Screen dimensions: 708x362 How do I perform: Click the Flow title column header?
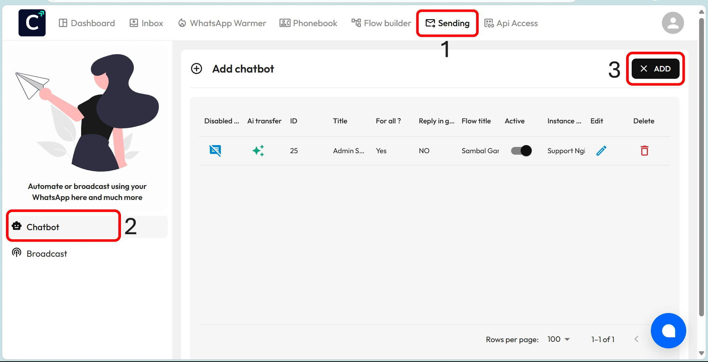pyautogui.click(x=476, y=121)
